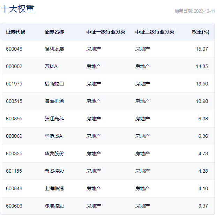Click weight value 15.07

point(202,49)
